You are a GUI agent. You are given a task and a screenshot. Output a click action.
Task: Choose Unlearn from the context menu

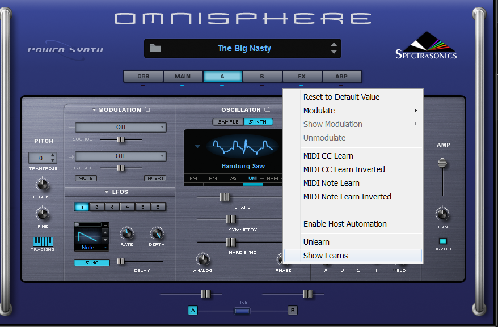click(x=353, y=242)
